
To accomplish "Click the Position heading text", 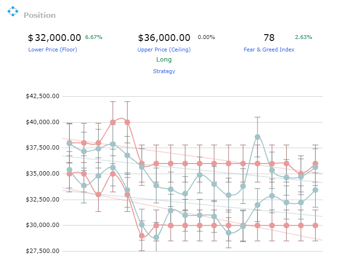I will (40, 15).
